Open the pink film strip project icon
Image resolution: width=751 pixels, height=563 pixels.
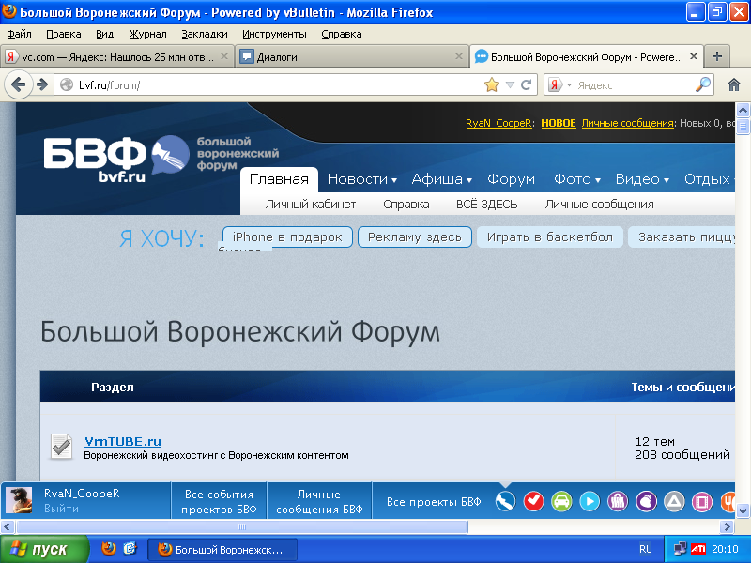702,501
